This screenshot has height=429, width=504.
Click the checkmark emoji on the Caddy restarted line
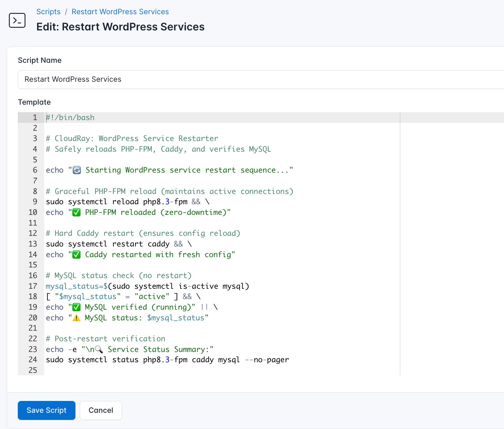click(75, 254)
